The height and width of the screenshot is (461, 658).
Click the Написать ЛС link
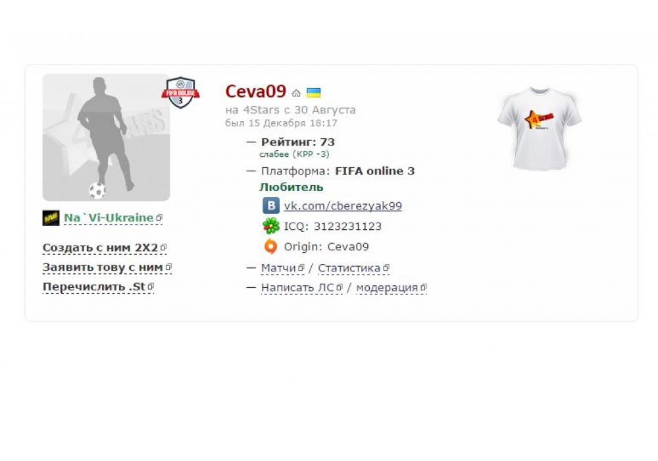(297, 288)
